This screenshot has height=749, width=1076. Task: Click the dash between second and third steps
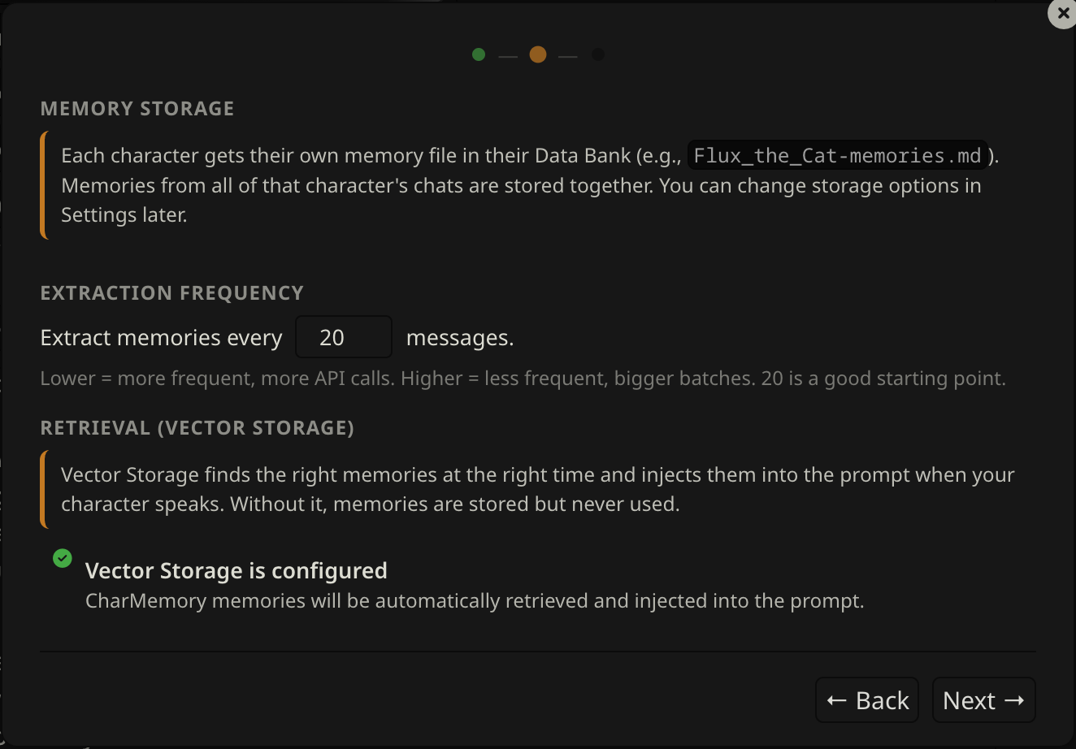pos(568,56)
